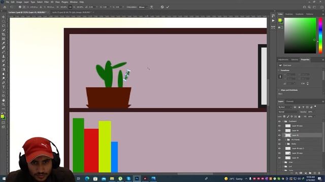Viewport: 325px width, 182px height.
Task: Click the Home icon in options bar
Action: click(5, 7)
